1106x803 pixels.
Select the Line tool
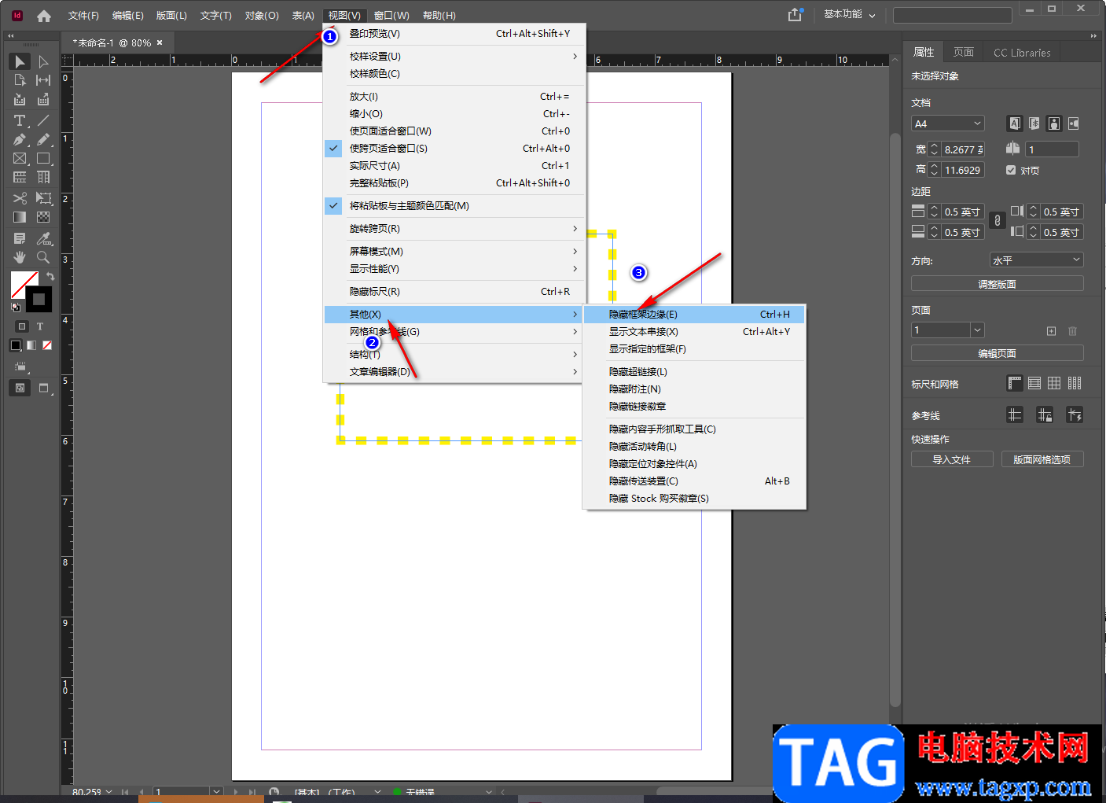[43, 120]
